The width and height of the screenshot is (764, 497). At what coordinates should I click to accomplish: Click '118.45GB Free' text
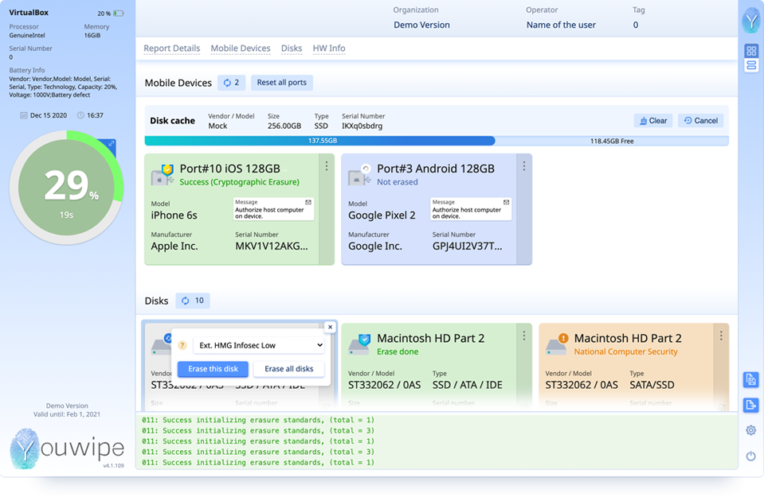[612, 141]
